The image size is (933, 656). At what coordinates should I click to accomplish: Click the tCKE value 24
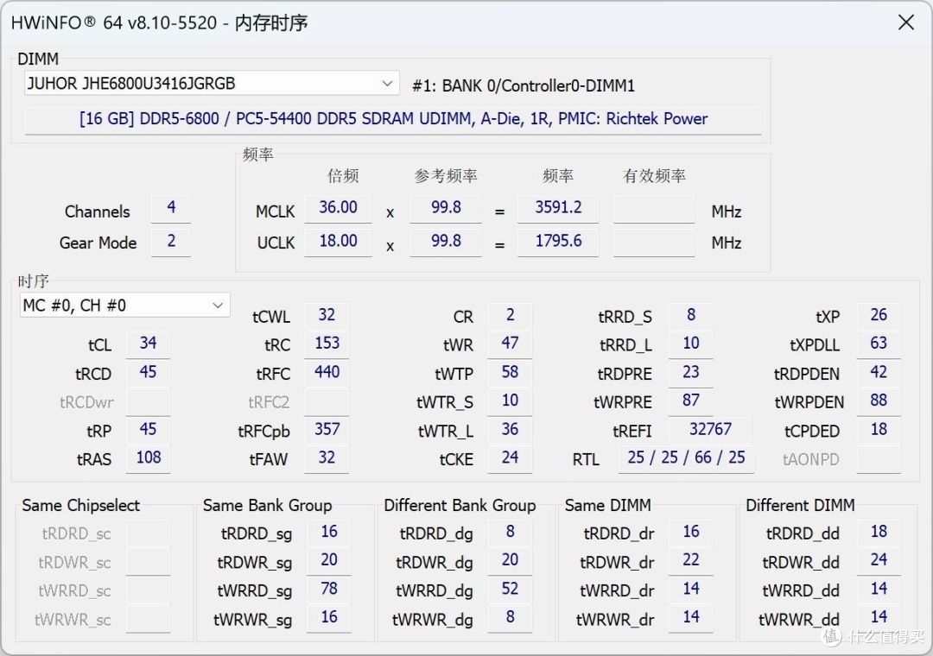coord(510,458)
